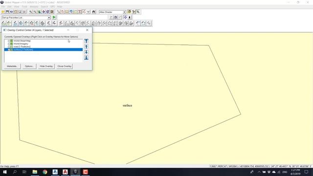Open the 3D view binoculars icon

[93, 12]
